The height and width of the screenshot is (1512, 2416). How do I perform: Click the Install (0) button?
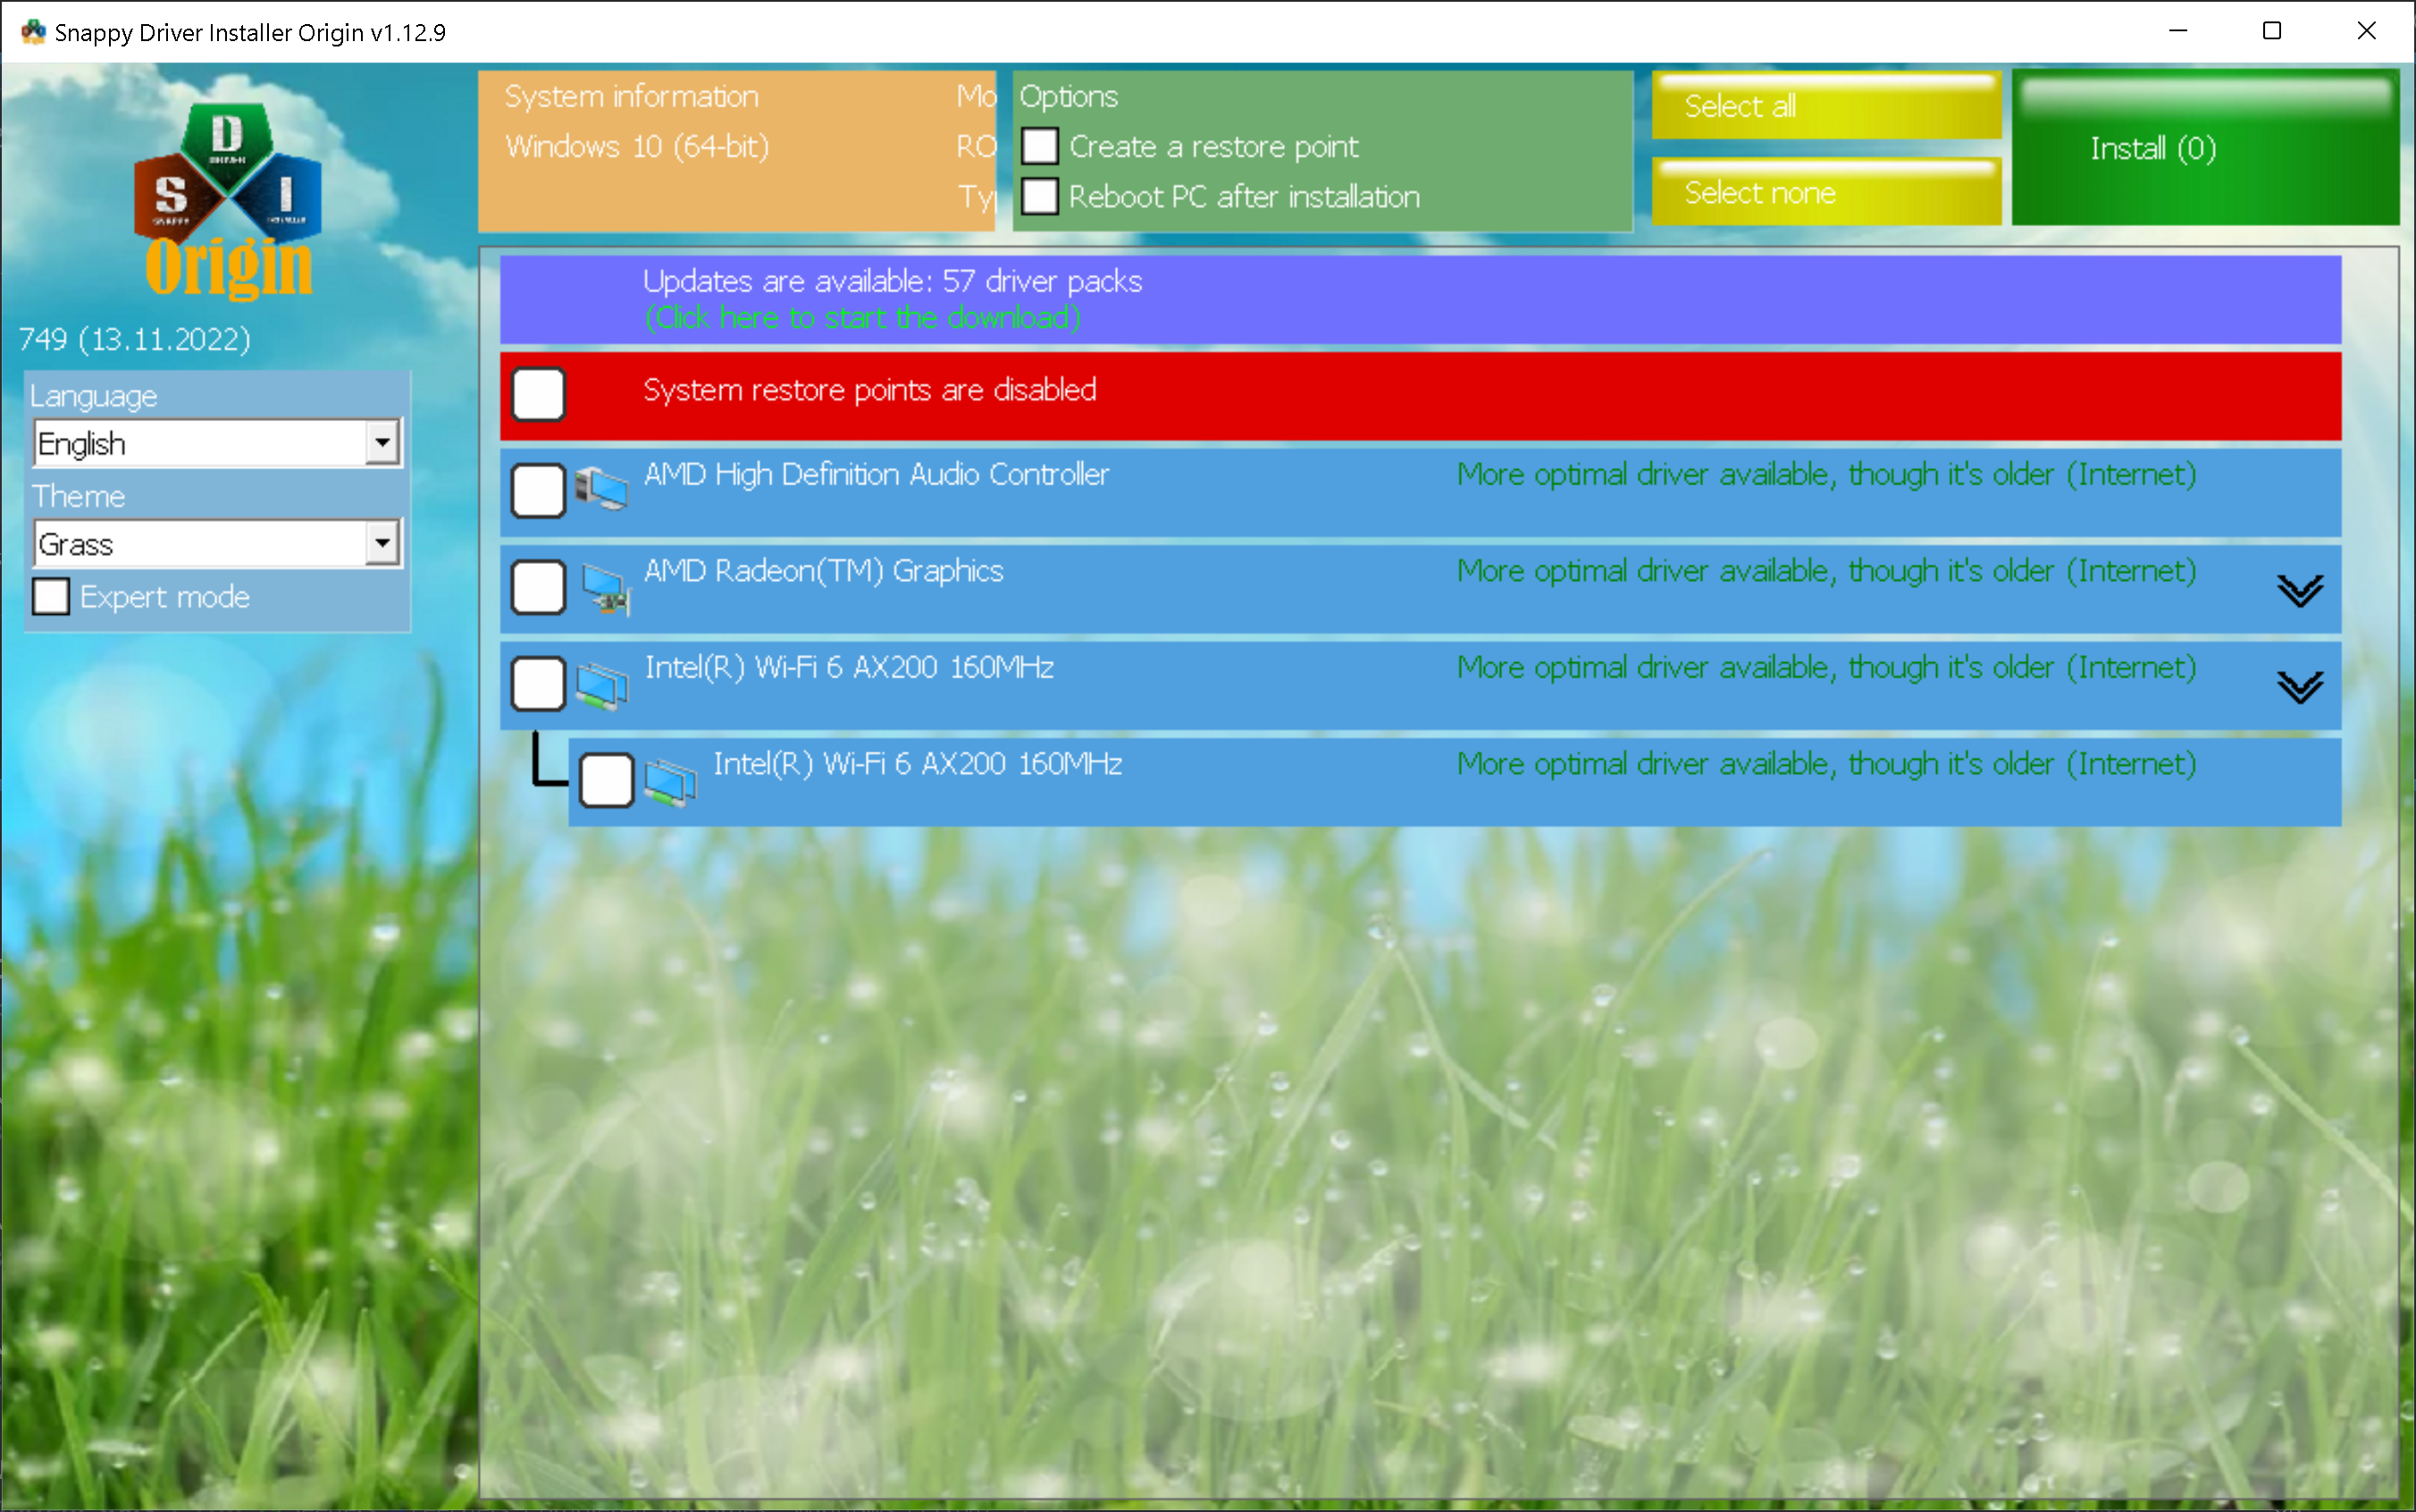coord(2205,147)
